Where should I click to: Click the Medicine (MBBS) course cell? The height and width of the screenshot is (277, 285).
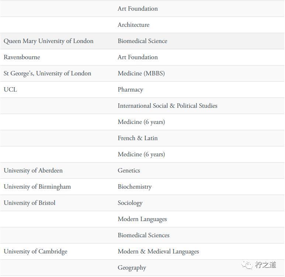pyautogui.click(x=141, y=73)
